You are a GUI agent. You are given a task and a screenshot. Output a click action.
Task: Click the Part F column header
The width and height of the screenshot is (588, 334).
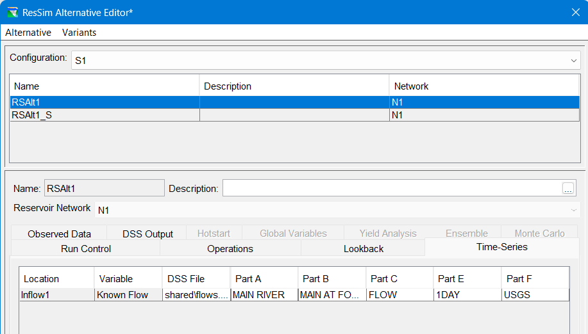[535, 279]
